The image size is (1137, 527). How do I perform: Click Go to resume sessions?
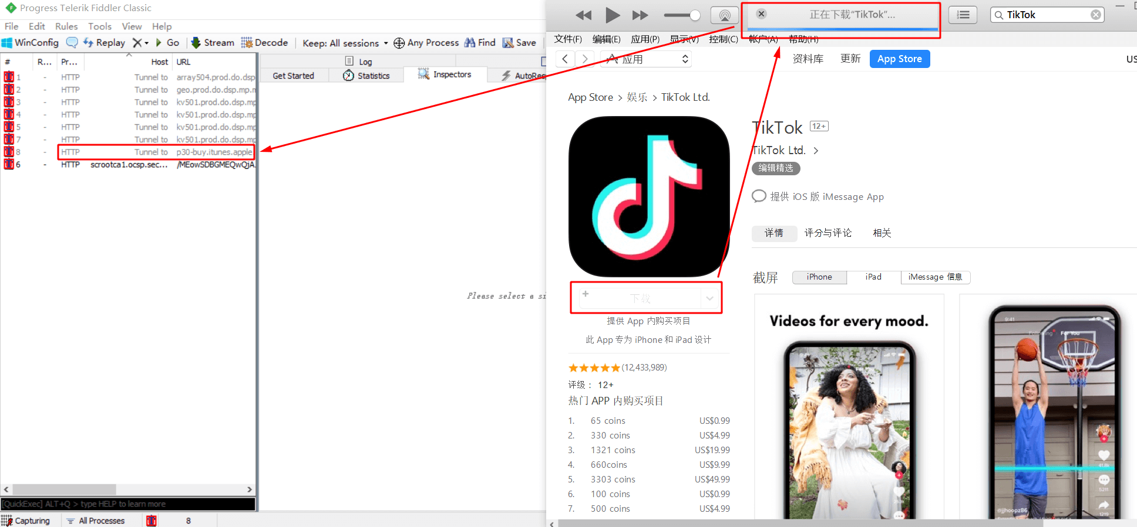167,43
